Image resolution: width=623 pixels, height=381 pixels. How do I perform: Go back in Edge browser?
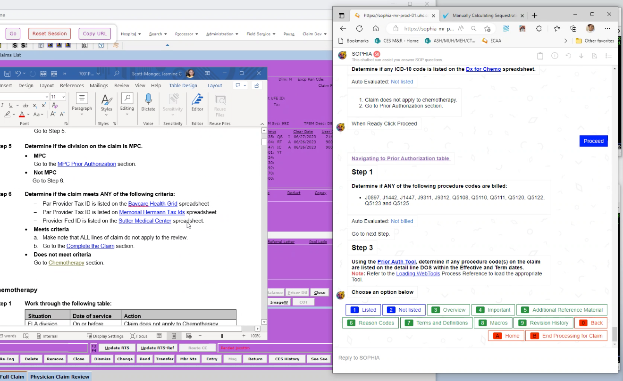343,28
